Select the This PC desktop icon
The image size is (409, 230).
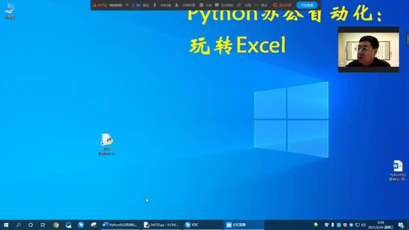10,11
